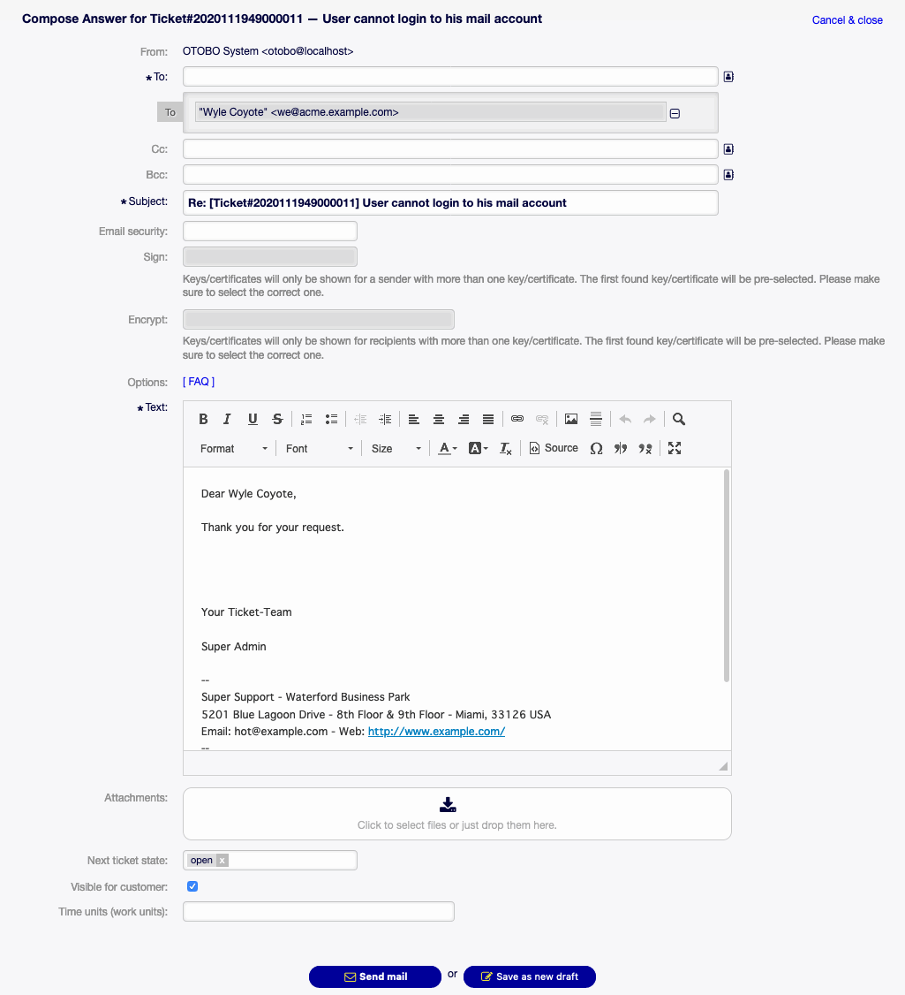Remove text formatting with the Tx icon
This screenshot has height=995, width=905.
pyautogui.click(x=505, y=448)
